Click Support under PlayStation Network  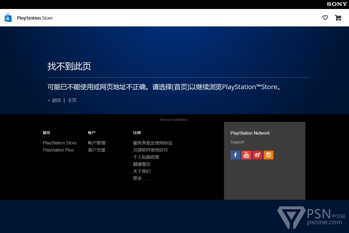237,142
